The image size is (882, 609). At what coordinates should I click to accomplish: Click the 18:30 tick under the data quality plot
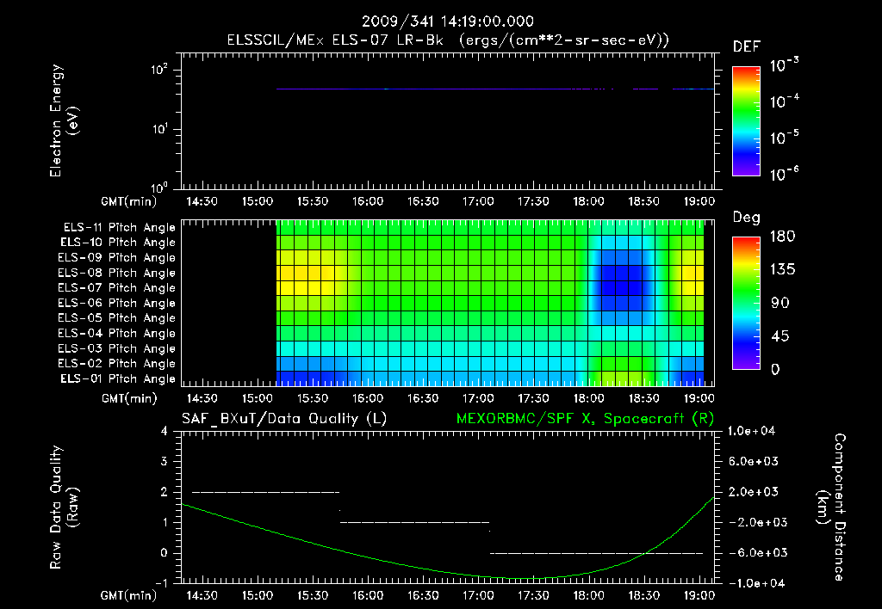[x=643, y=595]
